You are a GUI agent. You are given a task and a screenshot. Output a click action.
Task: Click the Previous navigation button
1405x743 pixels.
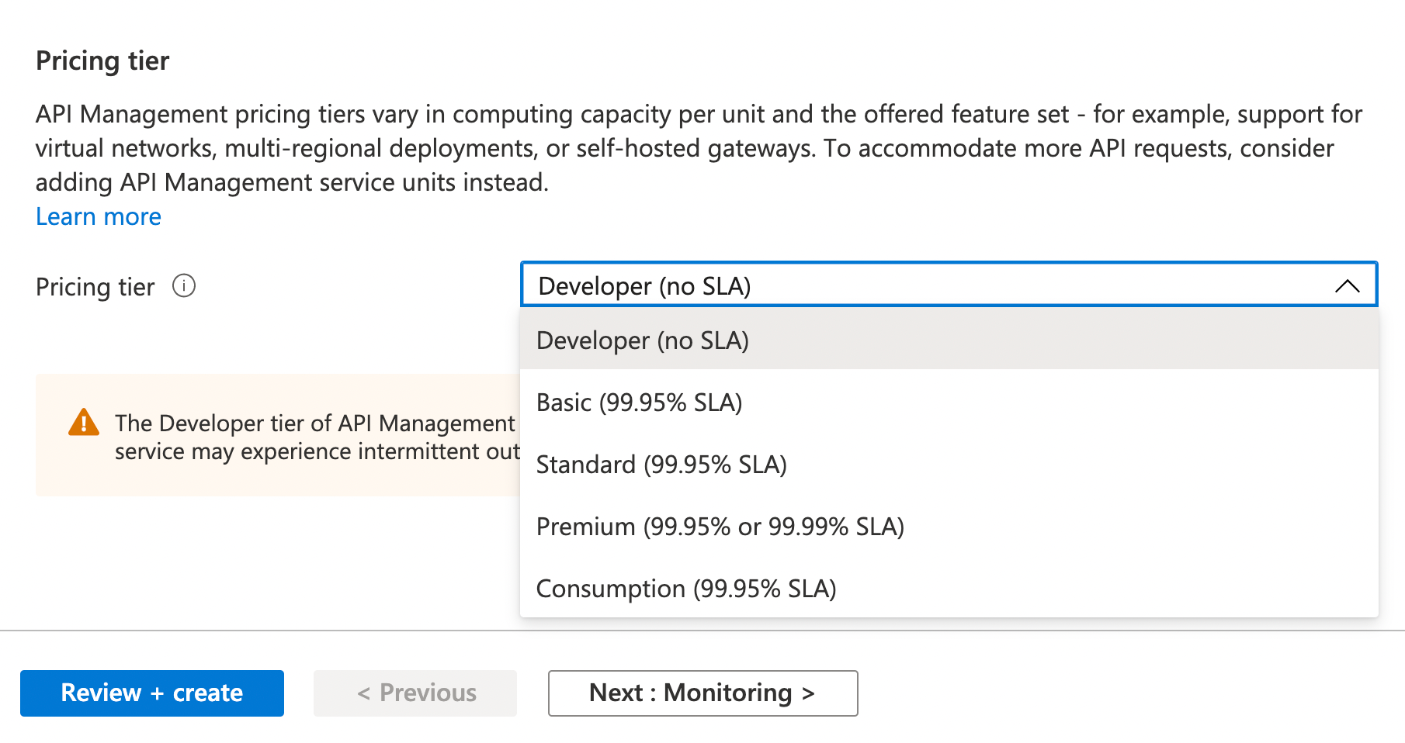[x=415, y=693]
